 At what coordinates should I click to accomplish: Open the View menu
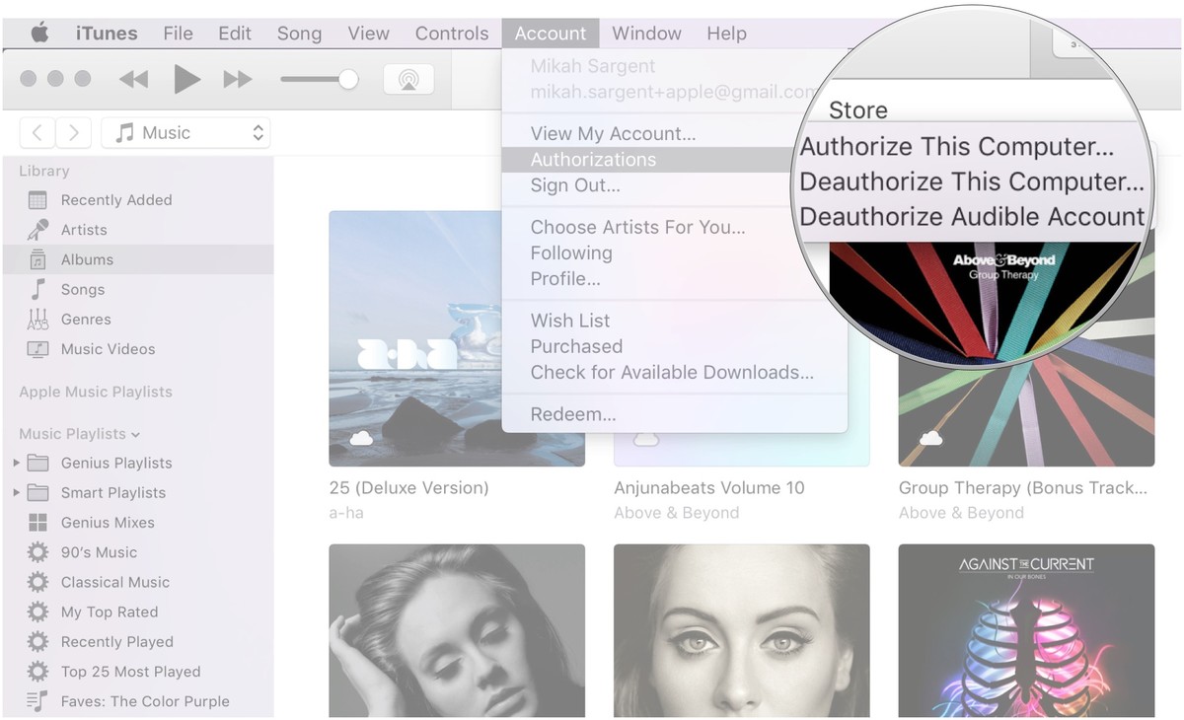pos(368,34)
